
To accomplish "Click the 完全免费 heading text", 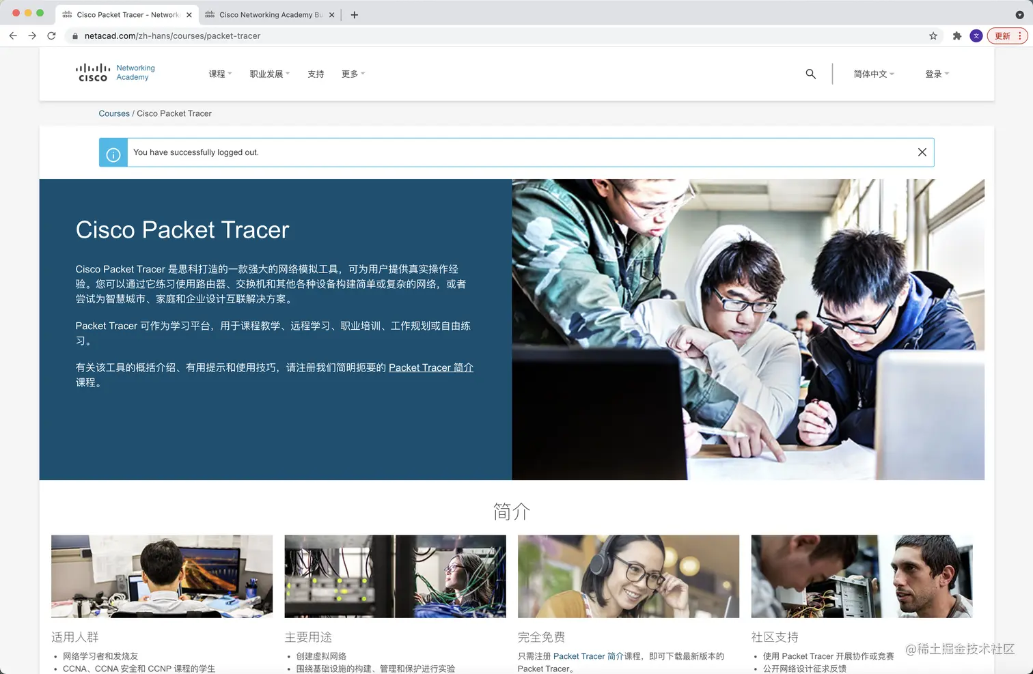I will click(541, 637).
